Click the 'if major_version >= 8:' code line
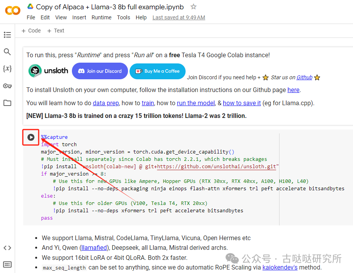Image resolution: width=353 pixels, height=273 pixels. (x=73, y=174)
